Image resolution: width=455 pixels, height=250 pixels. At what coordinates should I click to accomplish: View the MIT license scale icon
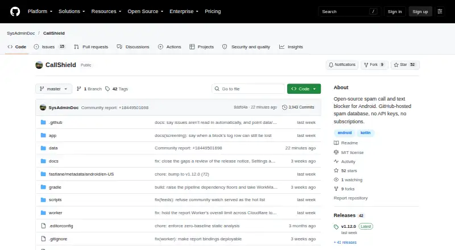click(x=336, y=152)
